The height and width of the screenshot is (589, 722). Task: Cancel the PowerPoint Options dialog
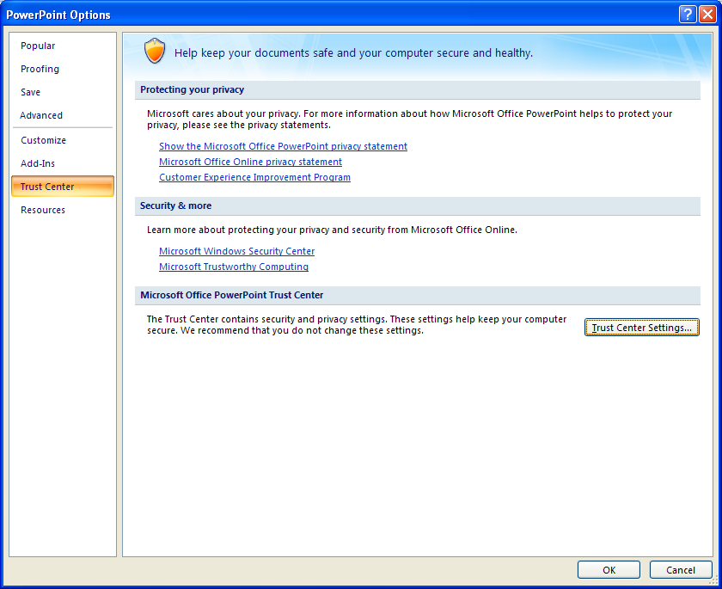pyautogui.click(x=681, y=570)
